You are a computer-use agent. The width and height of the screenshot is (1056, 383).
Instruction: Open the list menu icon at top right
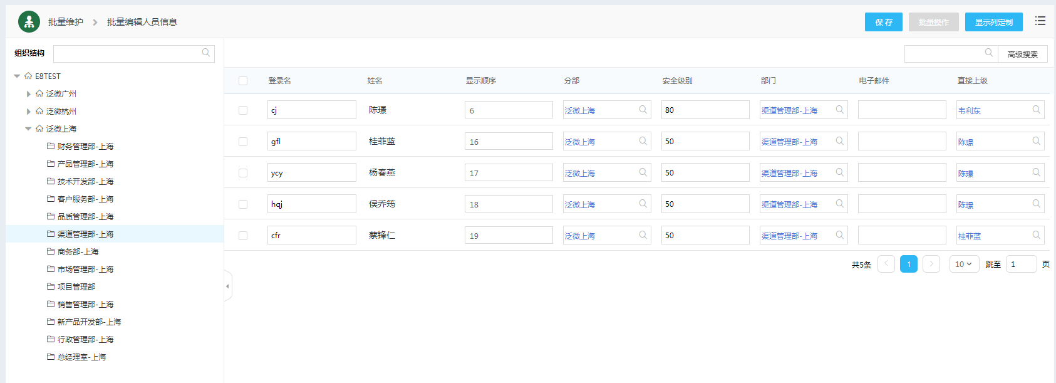coord(1040,21)
